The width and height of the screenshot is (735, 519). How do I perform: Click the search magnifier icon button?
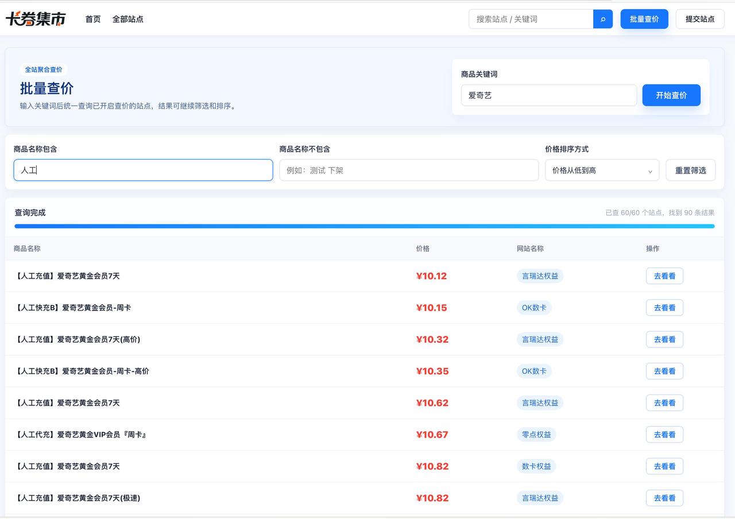[603, 19]
